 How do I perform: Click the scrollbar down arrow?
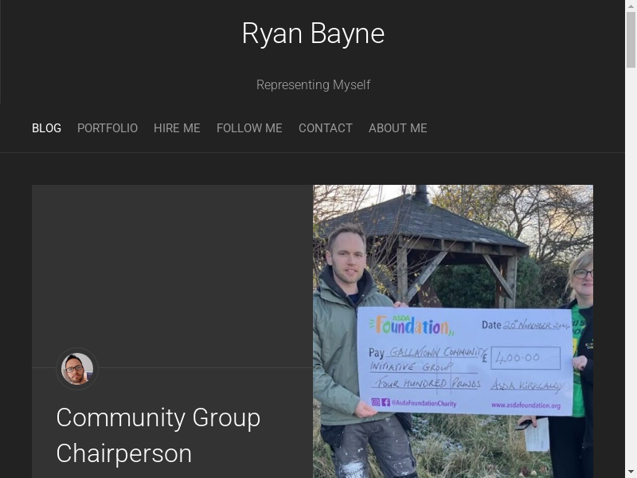[631, 472]
